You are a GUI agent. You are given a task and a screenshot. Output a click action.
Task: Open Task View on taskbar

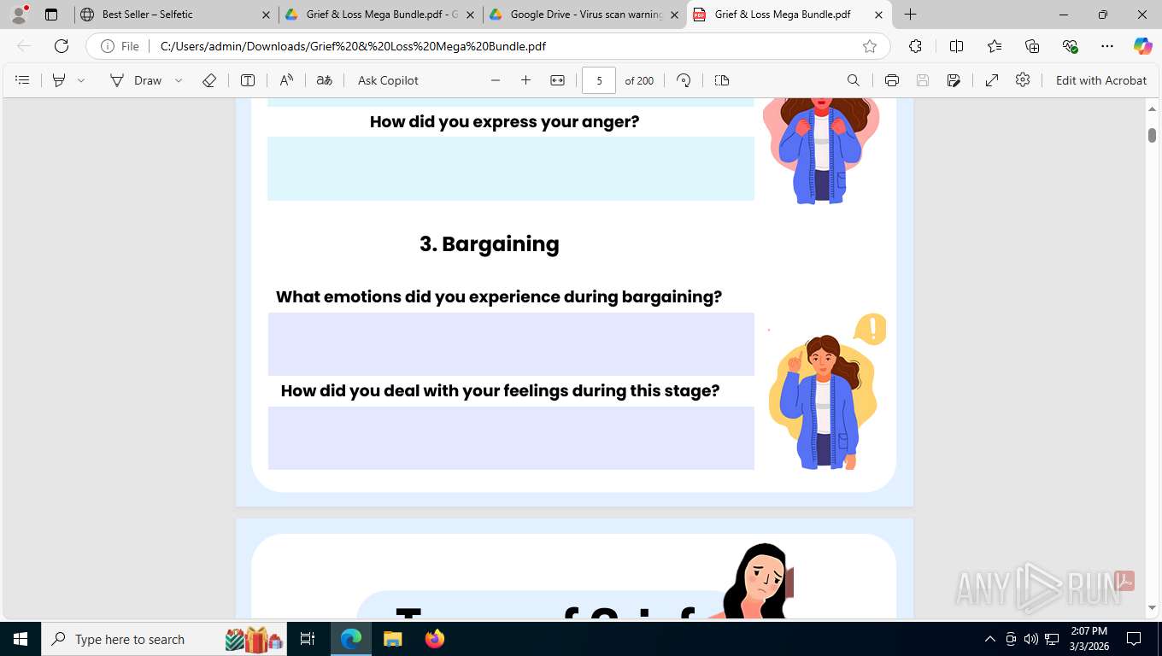tap(308, 639)
